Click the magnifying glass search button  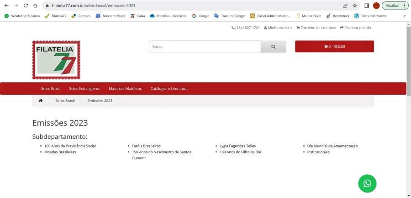tap(273, 46)
